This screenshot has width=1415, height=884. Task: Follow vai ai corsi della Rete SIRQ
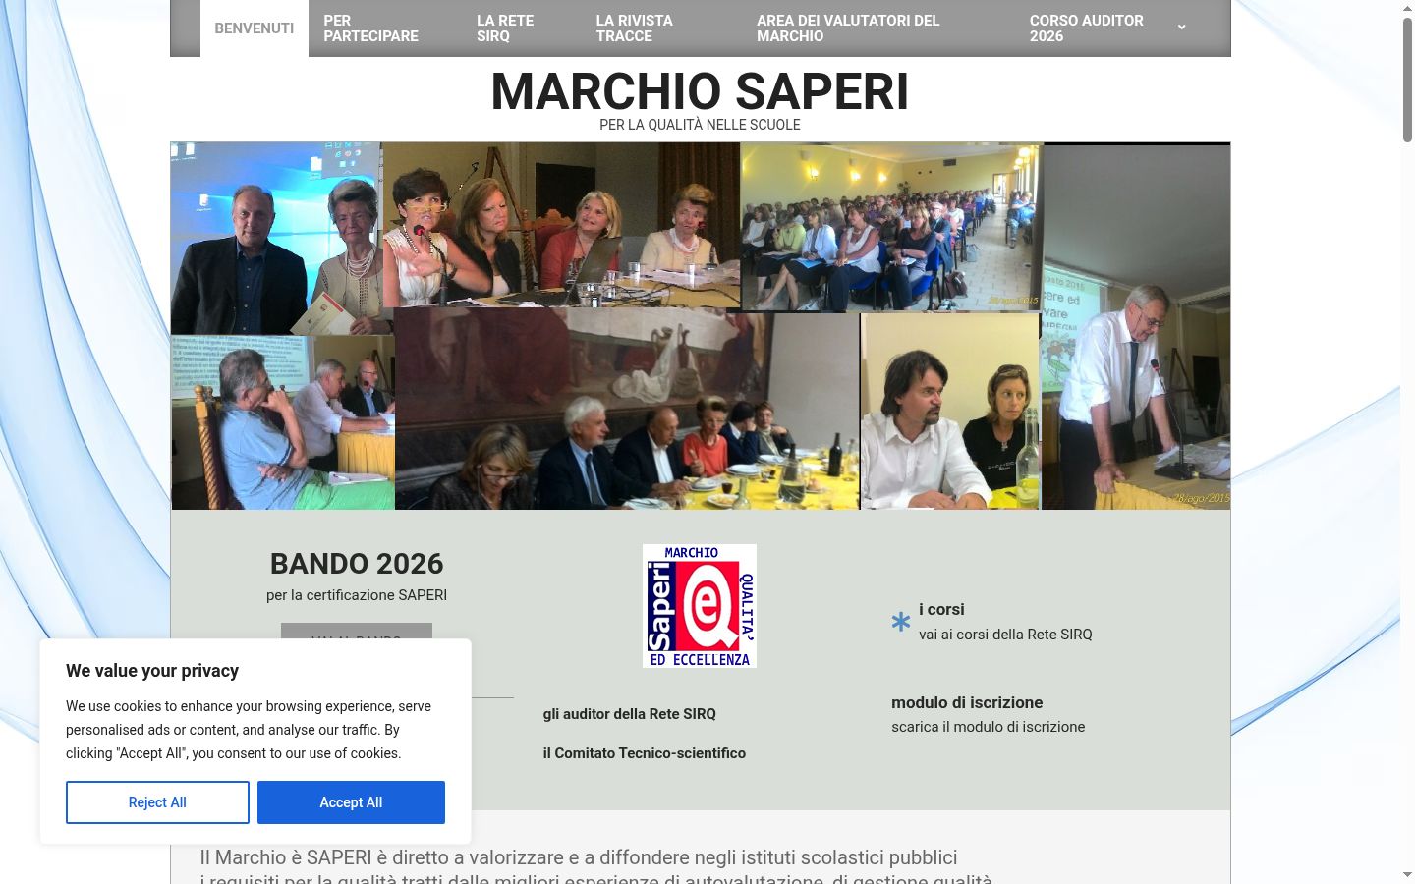(1005, 635)
